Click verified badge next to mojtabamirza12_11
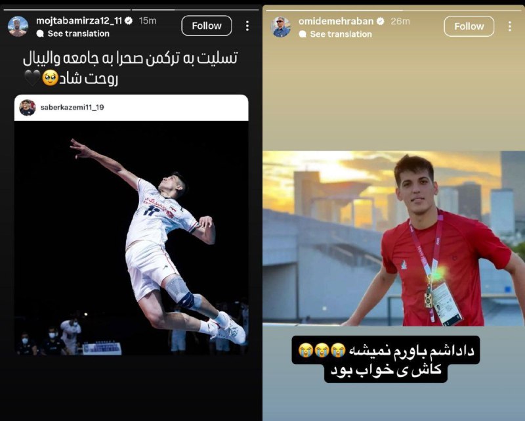 129,21
